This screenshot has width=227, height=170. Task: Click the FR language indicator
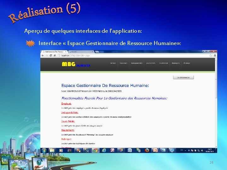click(x=182, y=150)
